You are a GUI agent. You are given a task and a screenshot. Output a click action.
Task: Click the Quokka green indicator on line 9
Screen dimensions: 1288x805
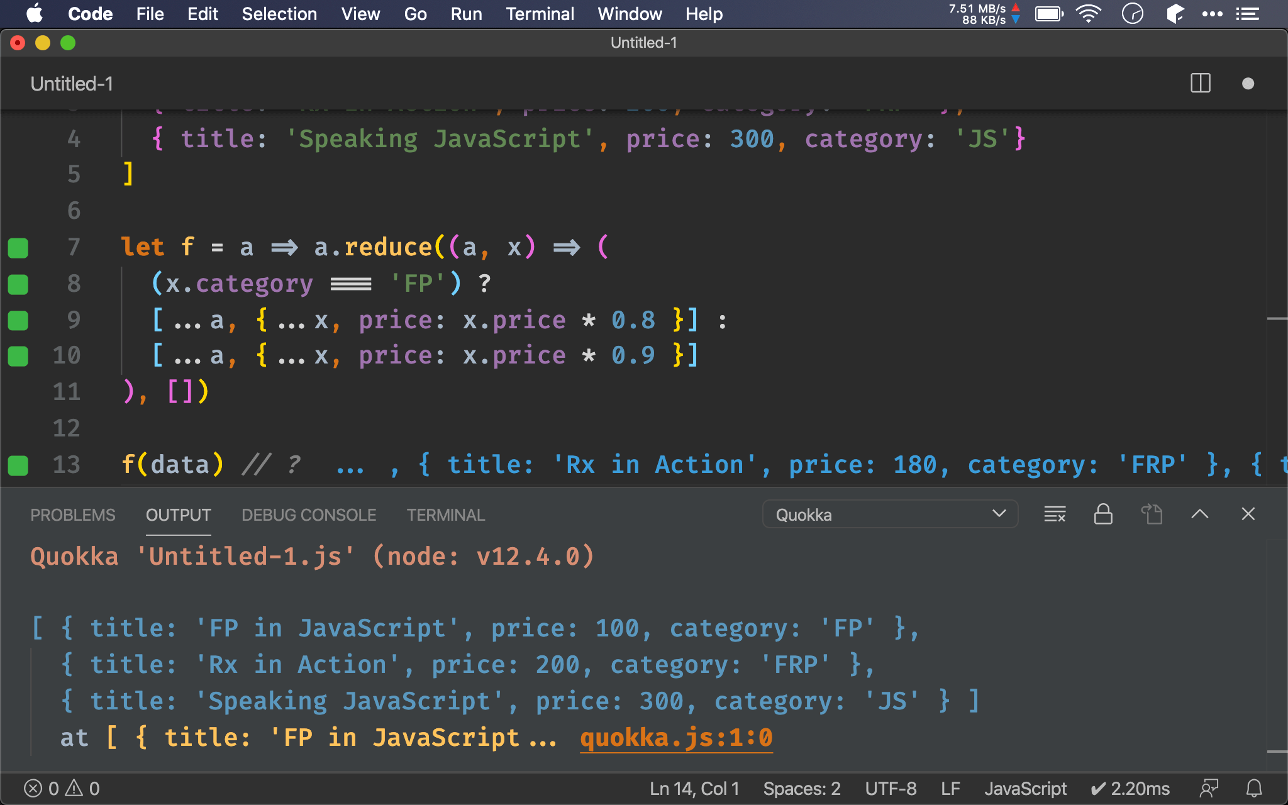point(18,320)
